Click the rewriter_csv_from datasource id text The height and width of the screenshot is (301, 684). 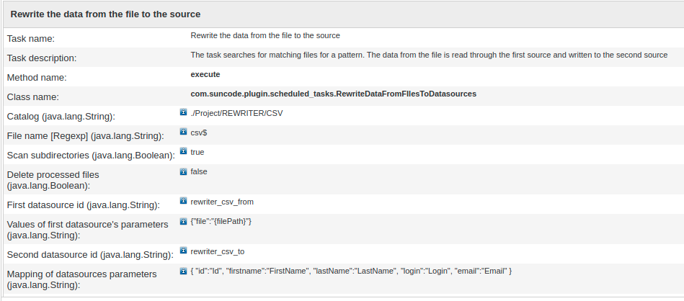coord(222,202)
